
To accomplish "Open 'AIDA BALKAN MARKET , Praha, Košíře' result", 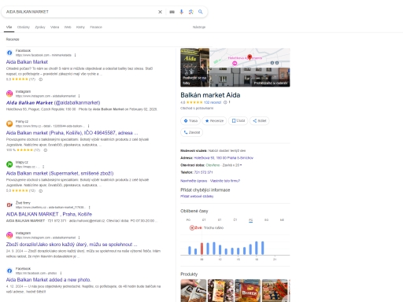I will click(x=49, y=214).
